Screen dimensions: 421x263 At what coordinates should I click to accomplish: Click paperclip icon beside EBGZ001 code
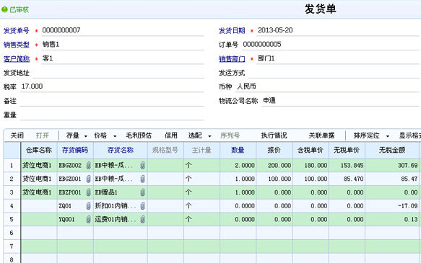(88, 179)
